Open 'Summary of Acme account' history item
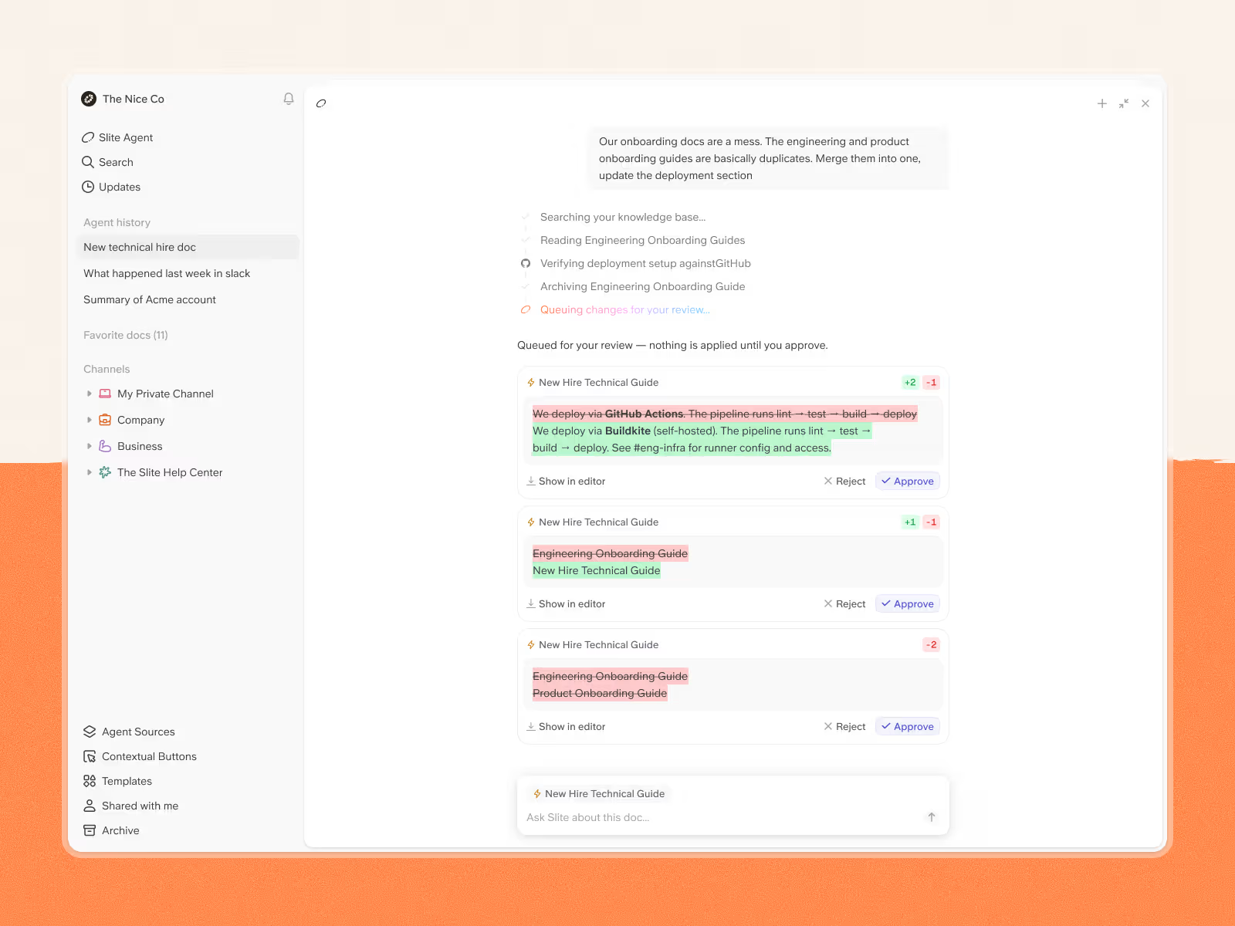 point(150,299)
